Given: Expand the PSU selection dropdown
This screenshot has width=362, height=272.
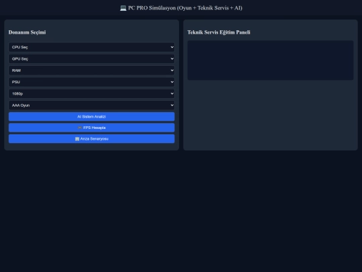Looking at the screenshot, I should (91, 82).
